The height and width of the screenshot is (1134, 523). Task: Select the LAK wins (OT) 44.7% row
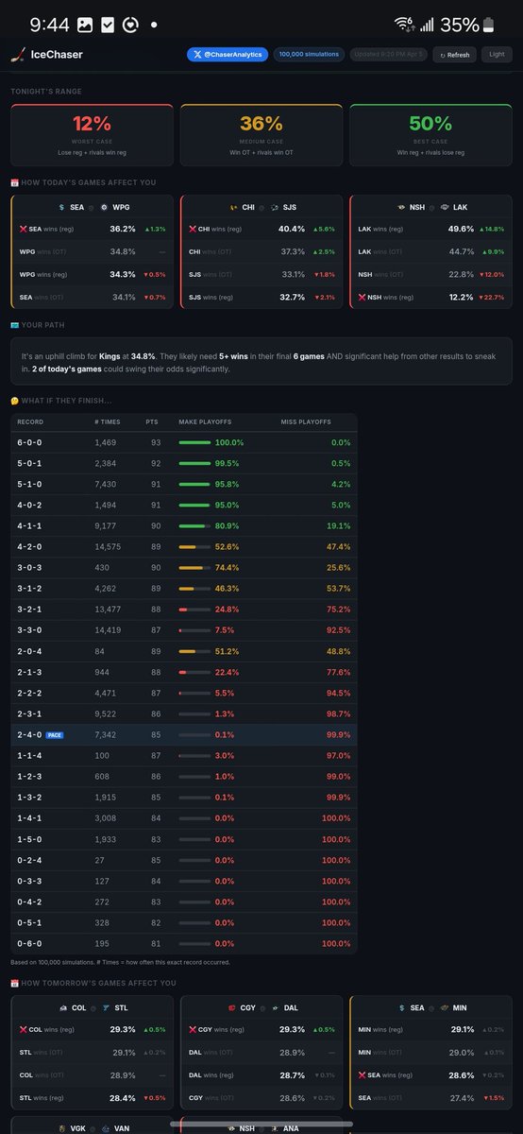[431, 251]
